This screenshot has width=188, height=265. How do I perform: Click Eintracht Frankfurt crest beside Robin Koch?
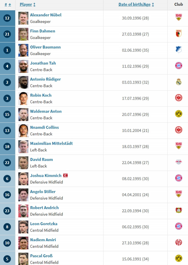[179, 98]
